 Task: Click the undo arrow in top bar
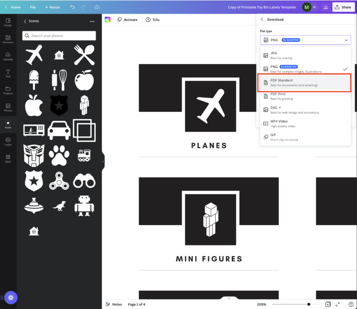pyautogui.click(x=72, y=7)
